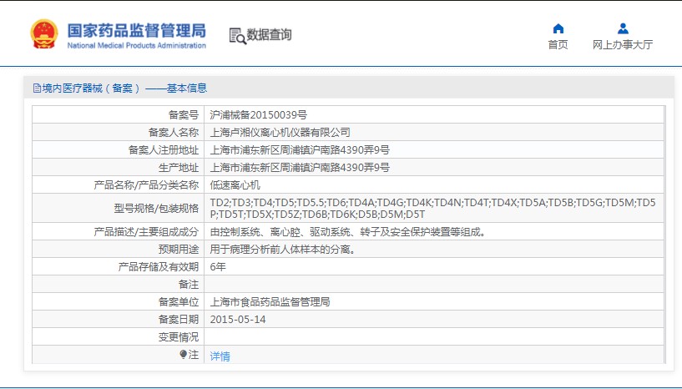Click the national emblem logo
Screen dimensions: 682x389
[44, 34]
